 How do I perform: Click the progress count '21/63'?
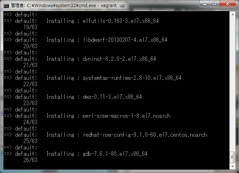point(30,65)
